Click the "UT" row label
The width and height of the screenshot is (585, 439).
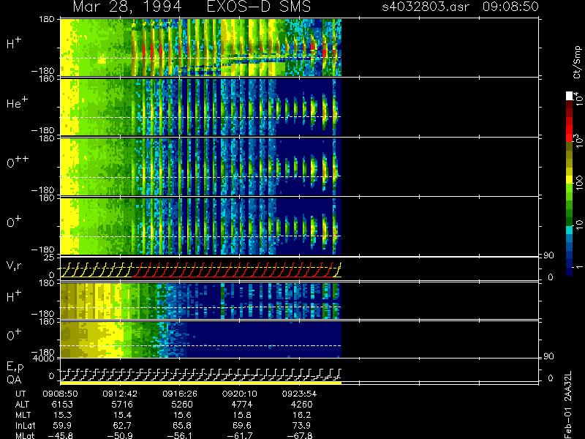[x=20, y=394]
